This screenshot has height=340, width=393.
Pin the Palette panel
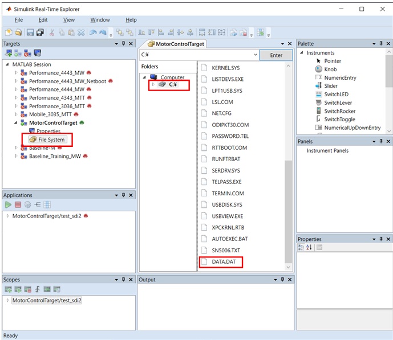coord(381,43)
